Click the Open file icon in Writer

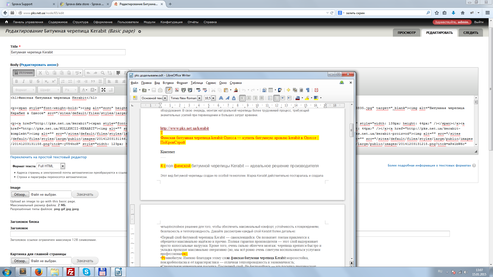click(144, 90)
